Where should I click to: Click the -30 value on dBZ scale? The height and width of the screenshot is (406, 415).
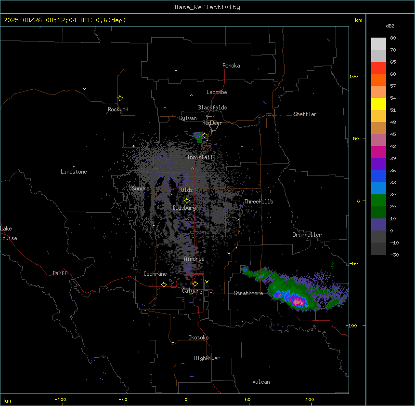pos(394,255)
